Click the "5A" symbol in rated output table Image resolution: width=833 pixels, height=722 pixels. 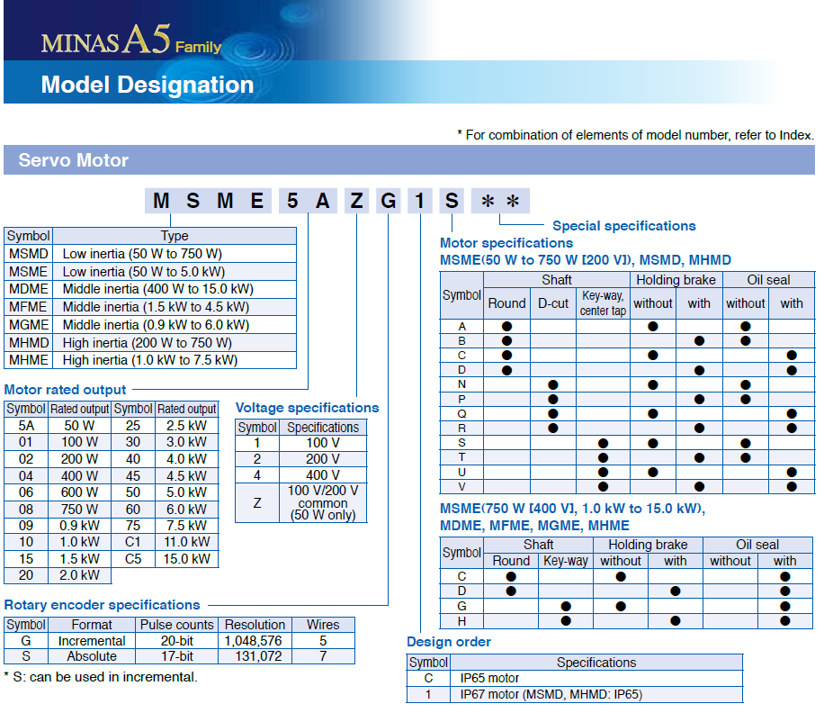pyautogui.click(x=26, y=426)
